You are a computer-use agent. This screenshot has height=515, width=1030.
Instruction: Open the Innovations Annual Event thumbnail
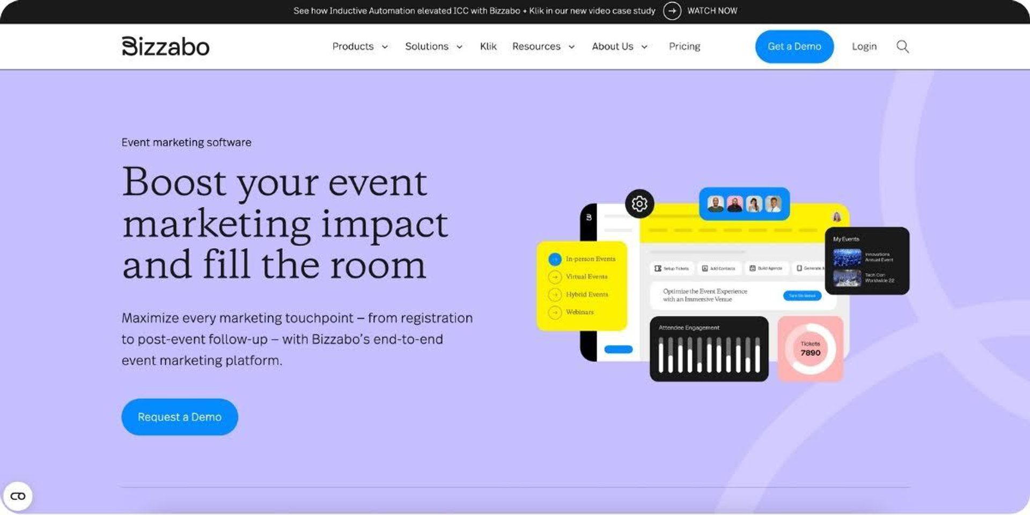847,257
